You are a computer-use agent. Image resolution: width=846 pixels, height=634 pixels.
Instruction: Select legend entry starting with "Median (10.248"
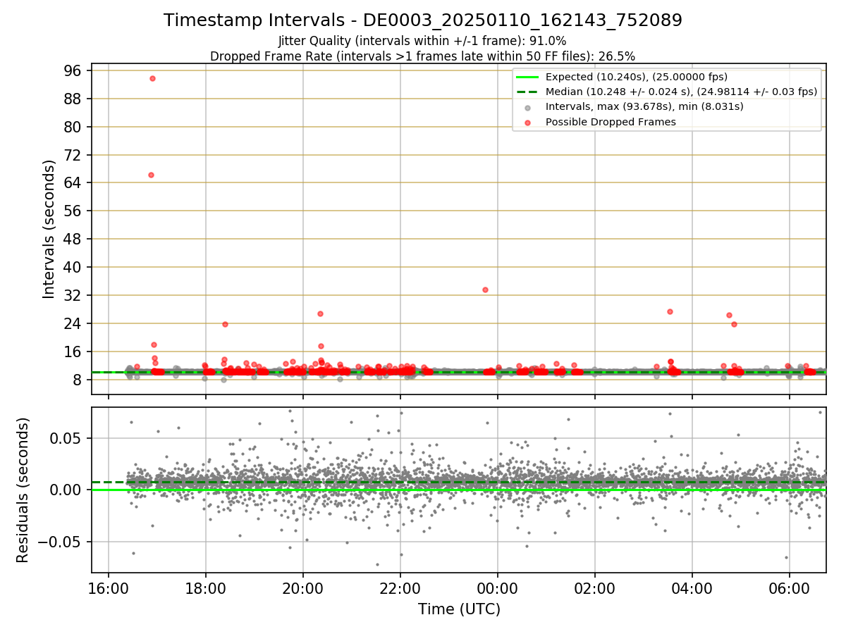tap(681, 92)
